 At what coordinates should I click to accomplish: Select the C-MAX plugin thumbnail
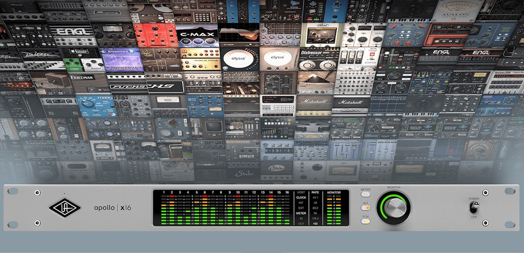tap(198, 36)
